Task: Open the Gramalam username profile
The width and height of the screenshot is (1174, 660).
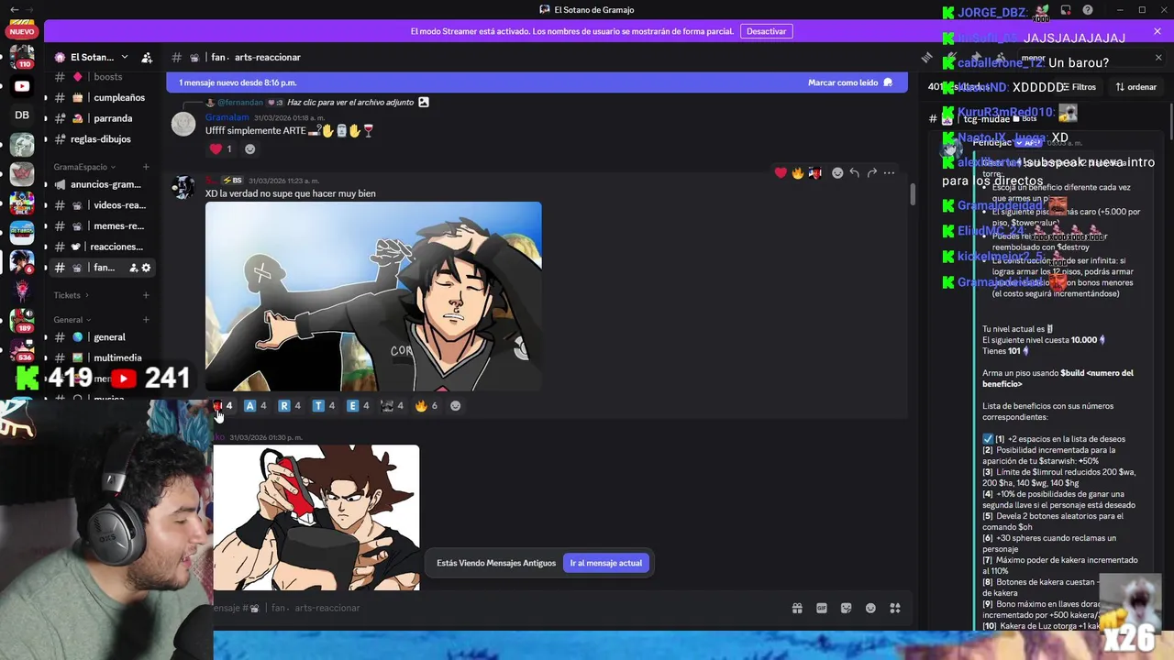Action: pyautogui.click(x=227, y=117)
